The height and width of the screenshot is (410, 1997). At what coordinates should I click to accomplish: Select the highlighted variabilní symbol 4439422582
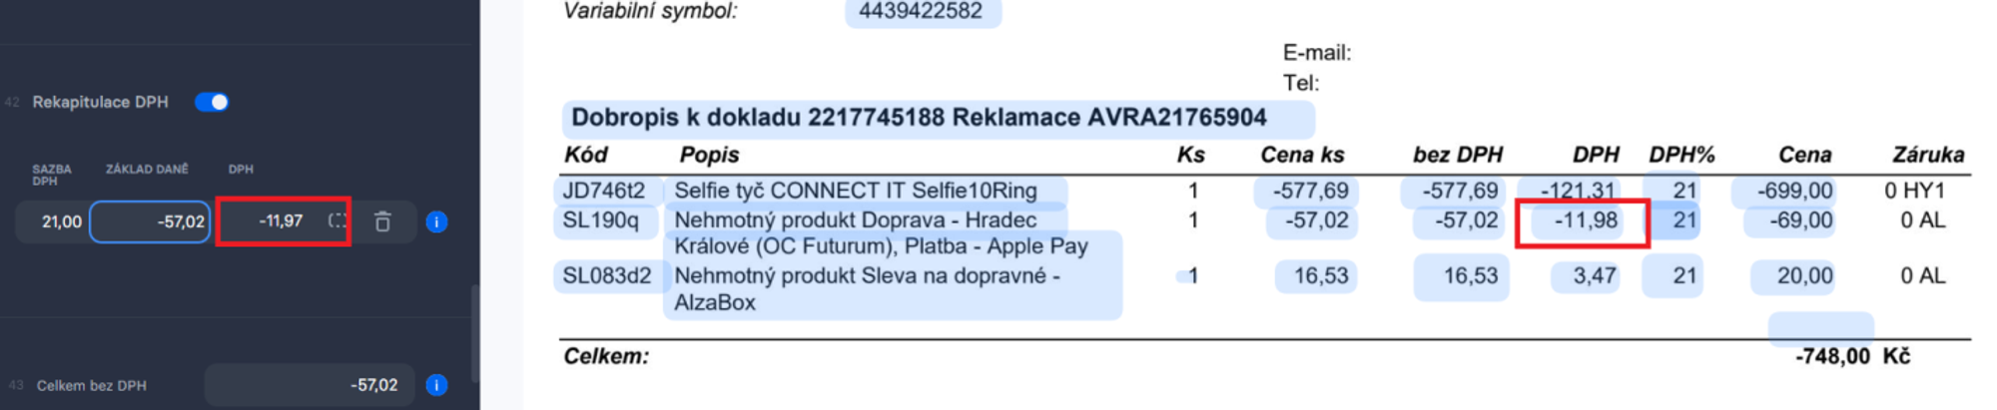pos(923,12)
